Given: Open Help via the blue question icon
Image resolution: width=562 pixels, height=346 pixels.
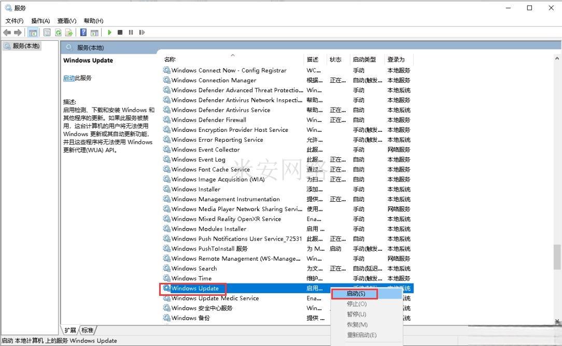Looking at the screenshot, I should click(83, 33).
